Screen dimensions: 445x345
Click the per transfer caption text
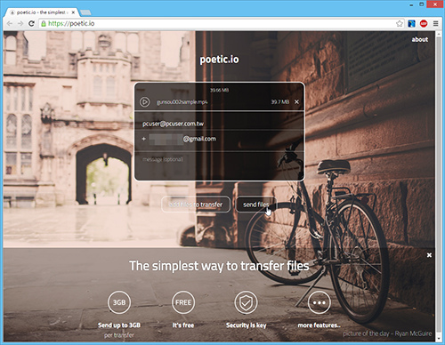point(119,335)
